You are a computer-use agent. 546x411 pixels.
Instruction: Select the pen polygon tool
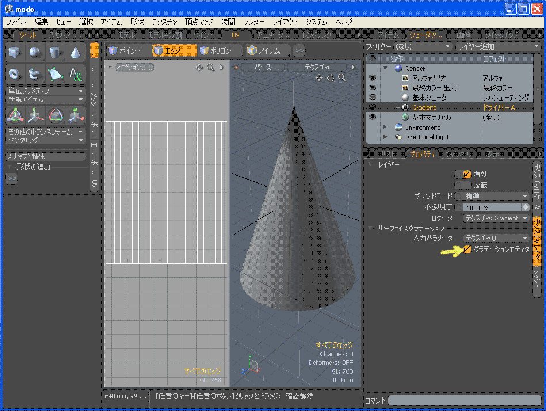click(x=55, y=74)
